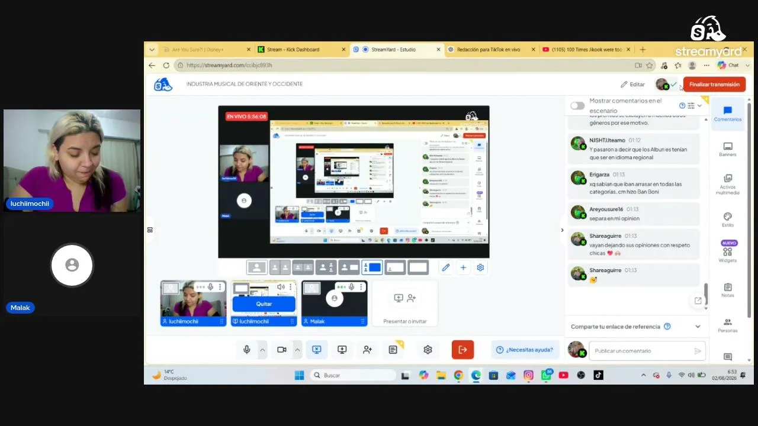This screenshot has width=758, height=426.
Task: Open the Notas sidebar panel
Action: tap(727, 290)
